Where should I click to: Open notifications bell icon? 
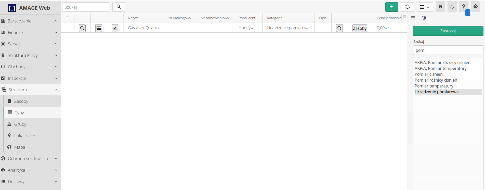(x=452, y=7)
